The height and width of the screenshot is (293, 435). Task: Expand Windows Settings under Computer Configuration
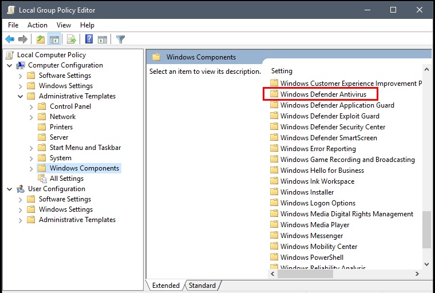(x=20, y=86)
